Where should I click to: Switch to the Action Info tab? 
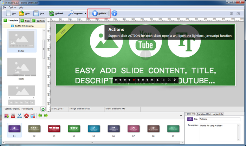pyautogui.click(x=218, y=114)
